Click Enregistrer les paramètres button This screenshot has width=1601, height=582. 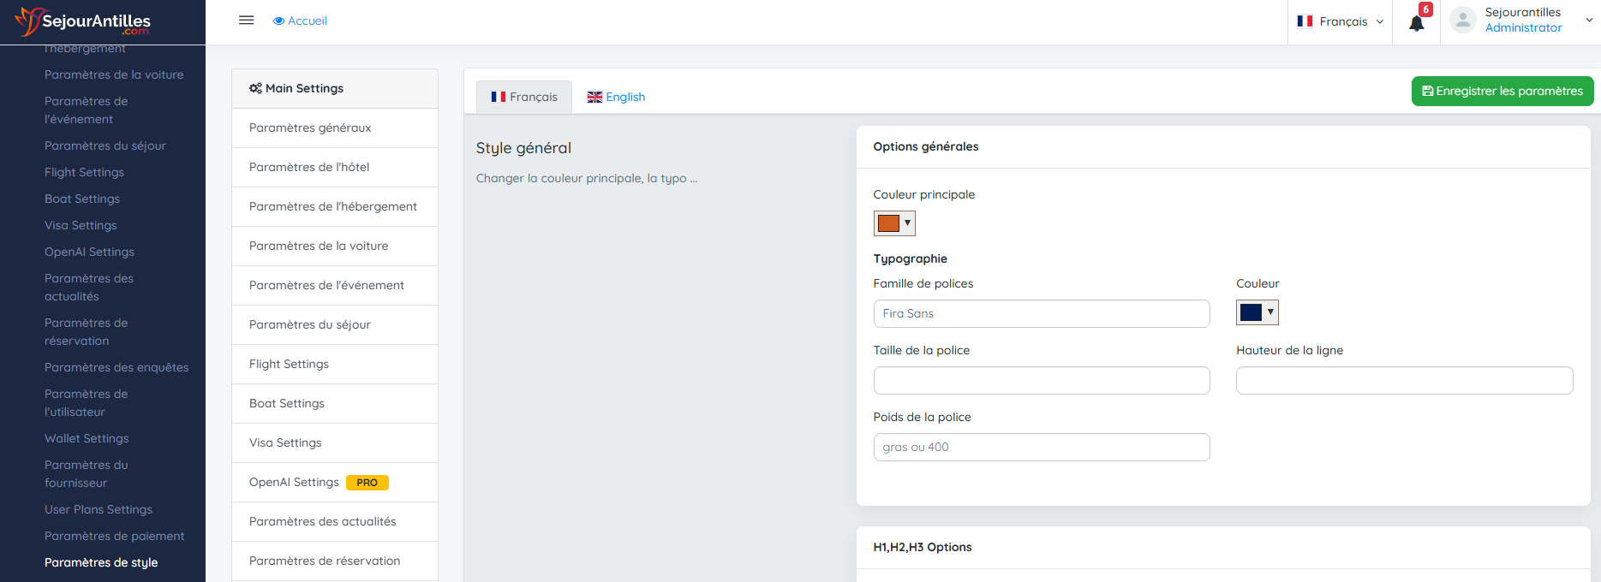point(1502,92)
